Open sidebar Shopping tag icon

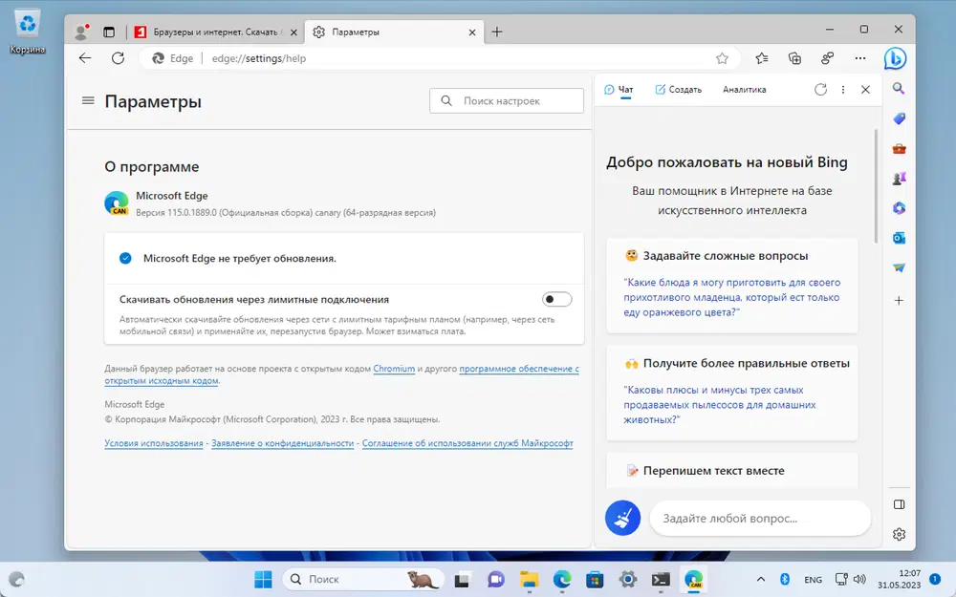click(899, 118)
